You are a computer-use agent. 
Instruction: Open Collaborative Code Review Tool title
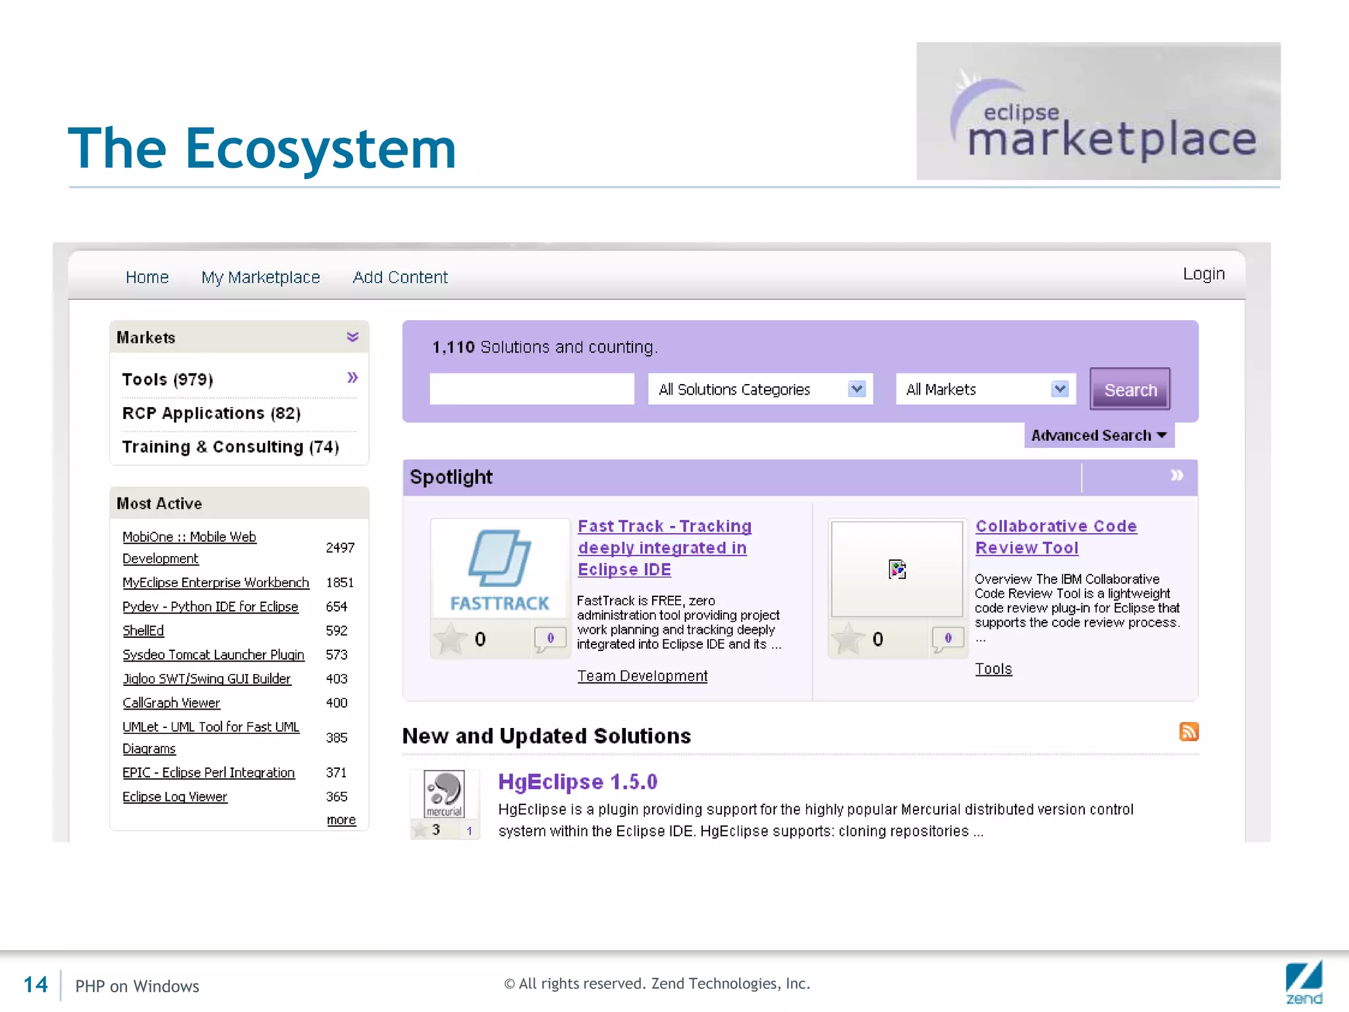point(1056,537)
